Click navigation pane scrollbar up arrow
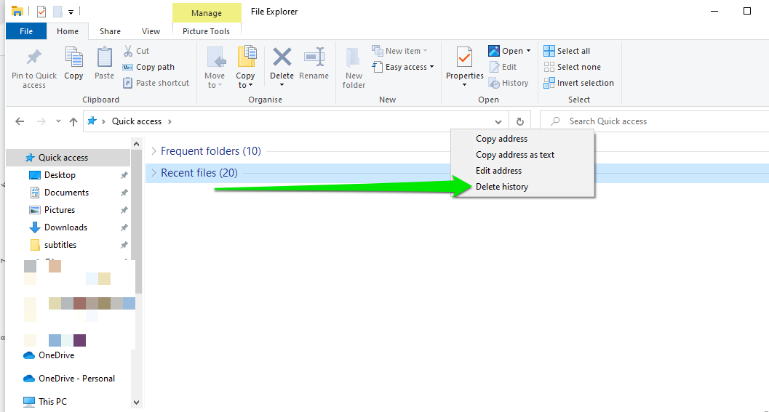 tap(136, 144)
